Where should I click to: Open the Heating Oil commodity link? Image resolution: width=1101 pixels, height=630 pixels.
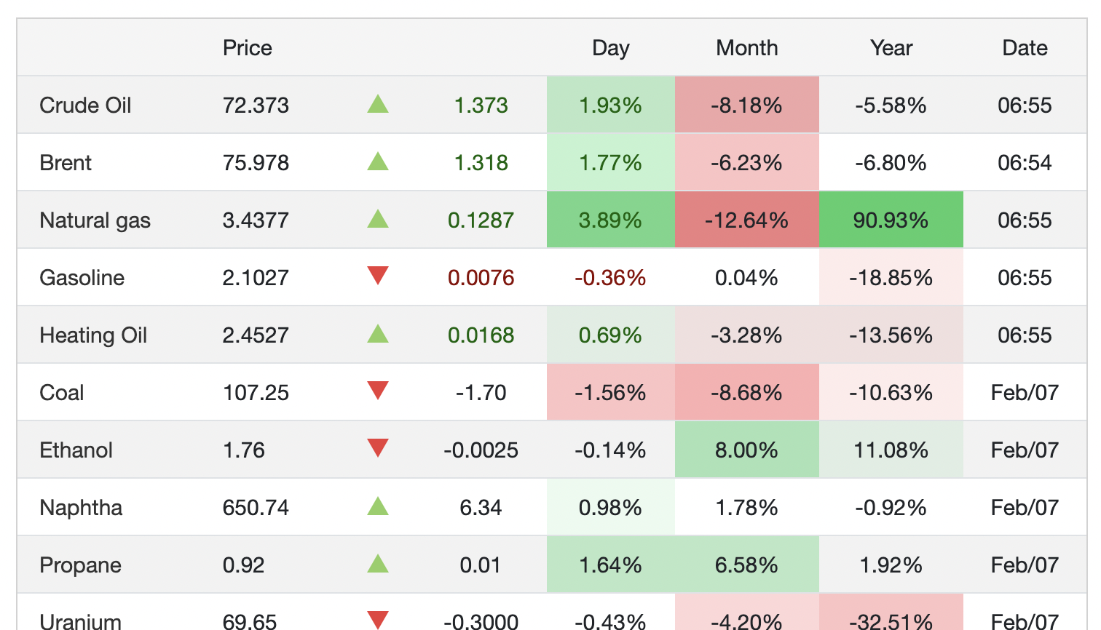[x=93, y=335]
